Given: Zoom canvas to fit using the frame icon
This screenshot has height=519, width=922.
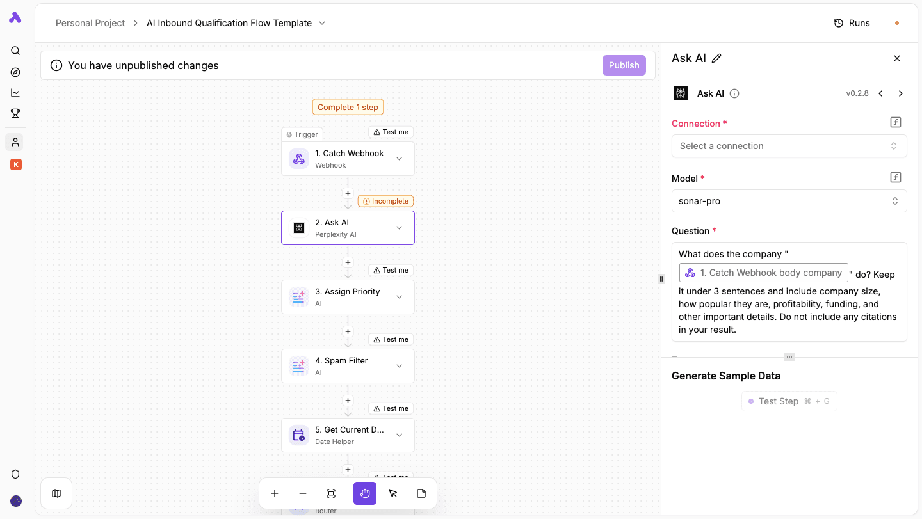Looking at the screenshot, I should point(331,493).
